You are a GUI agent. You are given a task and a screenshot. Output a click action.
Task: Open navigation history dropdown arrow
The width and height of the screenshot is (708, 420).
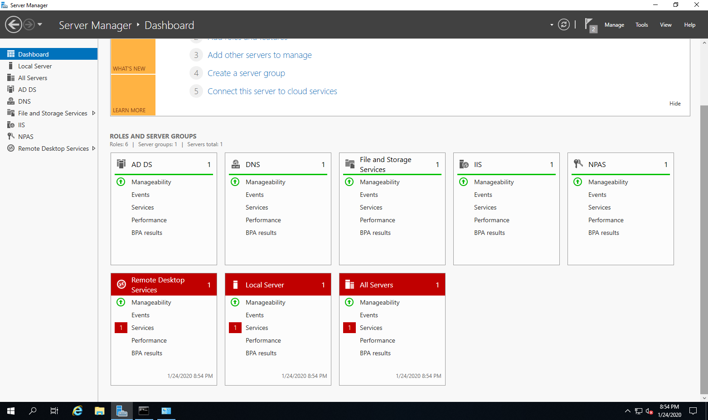(40, 24)
